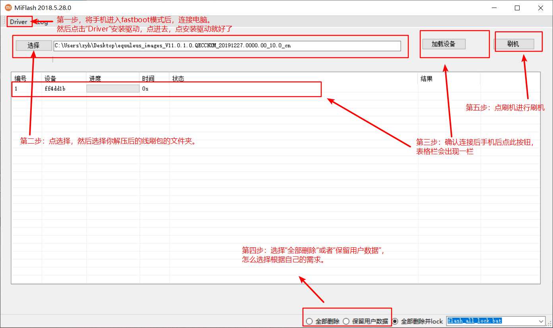Click the 结果 column header

(x=427, y=79)
